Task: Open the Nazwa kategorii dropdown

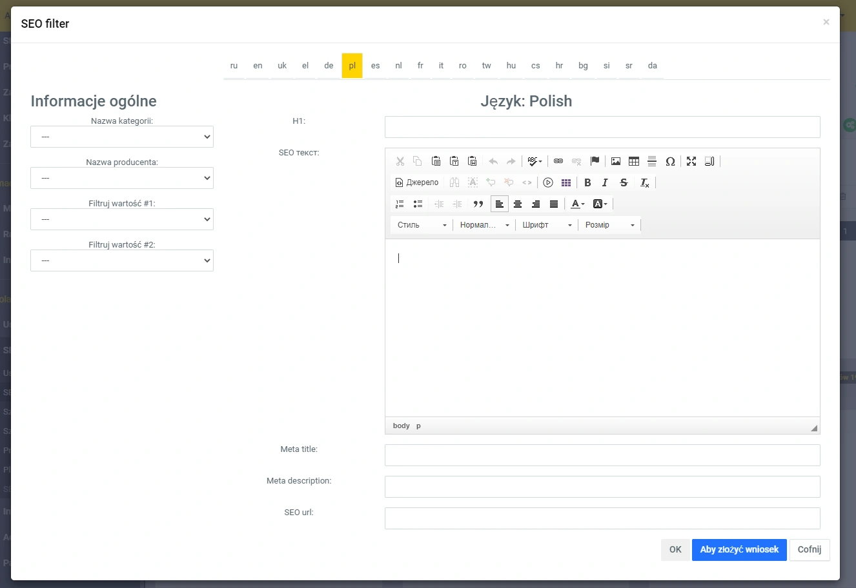Action: 122,137
